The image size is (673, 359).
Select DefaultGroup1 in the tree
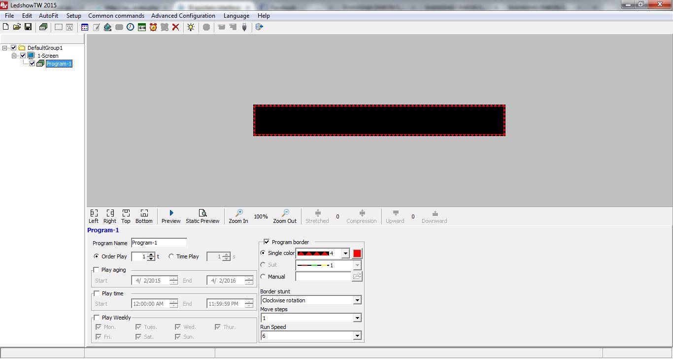click(x=45, y=48)
